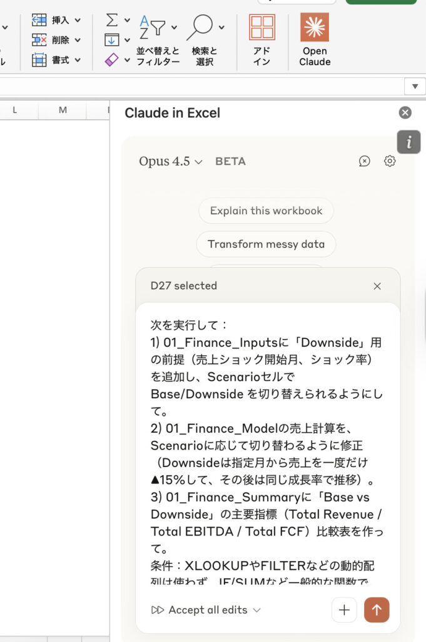Open the 検索と選択 menu
This screenshot has width=426, height=642.
point(205,40)
